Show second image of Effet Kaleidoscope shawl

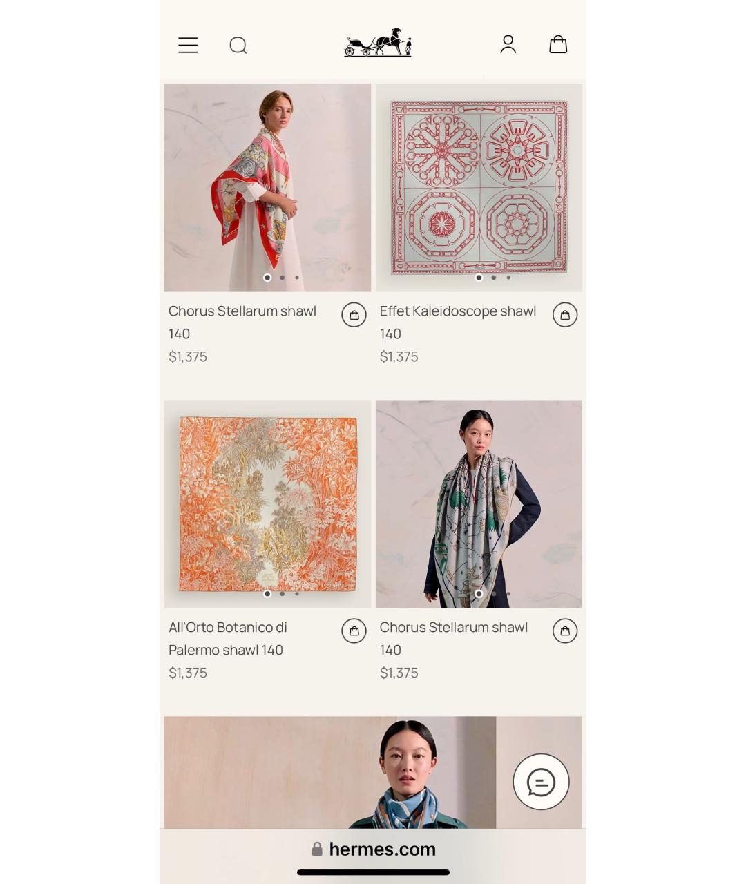coord(494,278)
